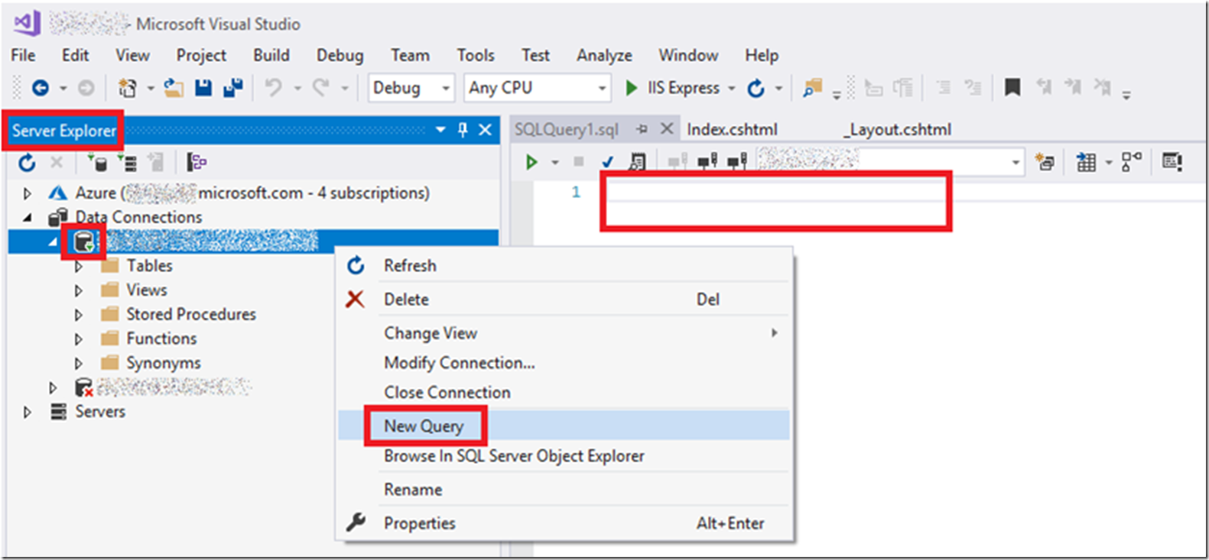Click the Navigate Backward arrow icon

pyautogui.click(x=40, y=88)
